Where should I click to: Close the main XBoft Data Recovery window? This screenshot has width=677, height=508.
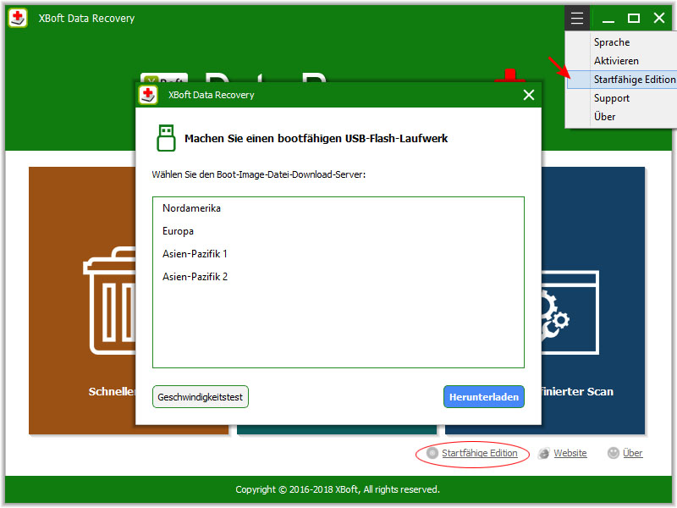[659, 18]
